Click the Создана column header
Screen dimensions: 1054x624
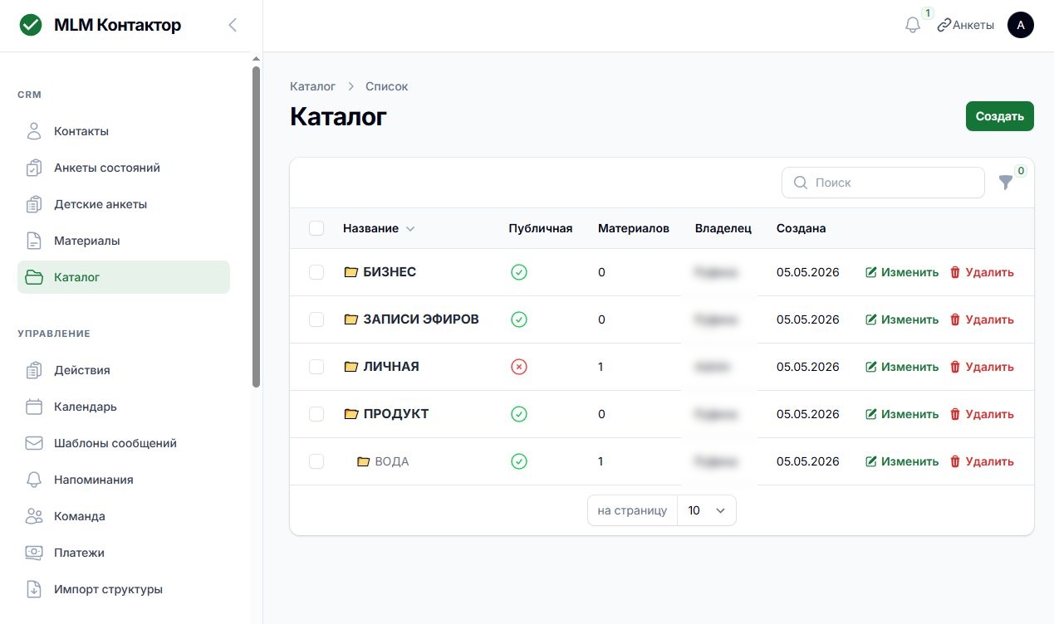802,228
